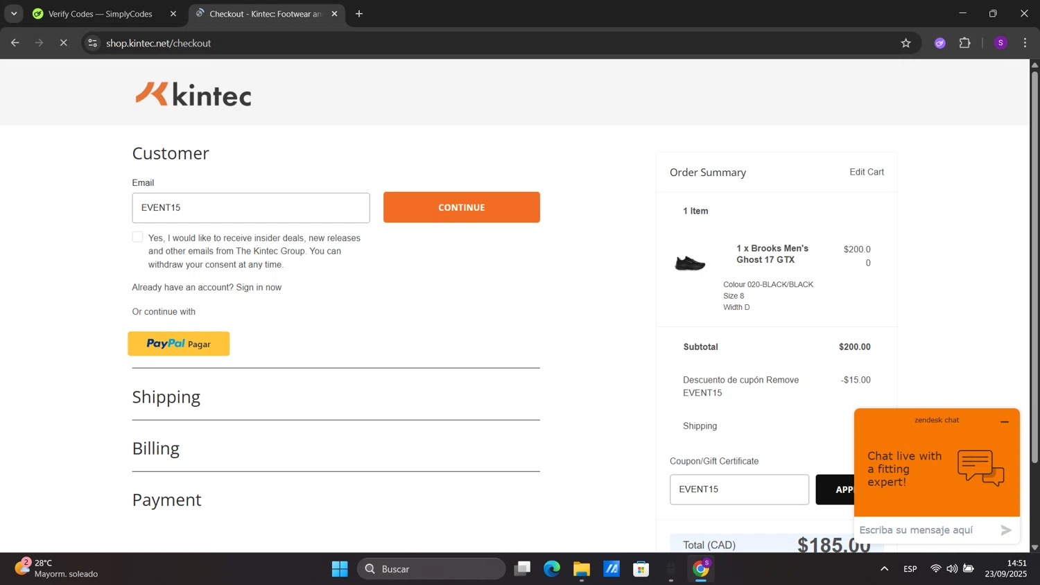This screenshot has width=1040, height=585.
Task: Check battery status in system tray
Action: [969, 569]
